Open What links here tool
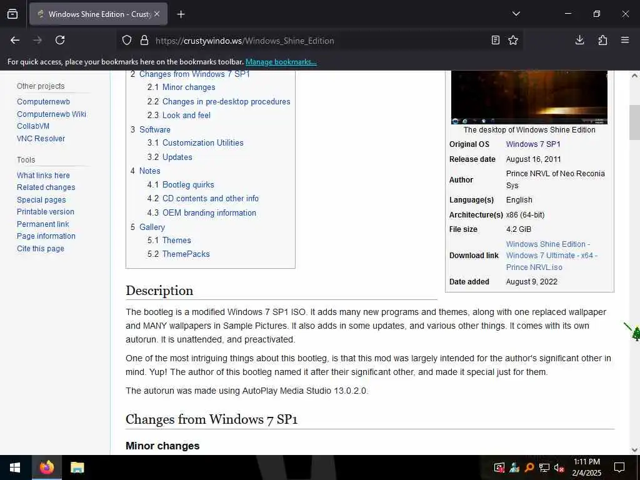Image resolution: width=640 pixels, height=480 pixels. click(x=43, y=176)
